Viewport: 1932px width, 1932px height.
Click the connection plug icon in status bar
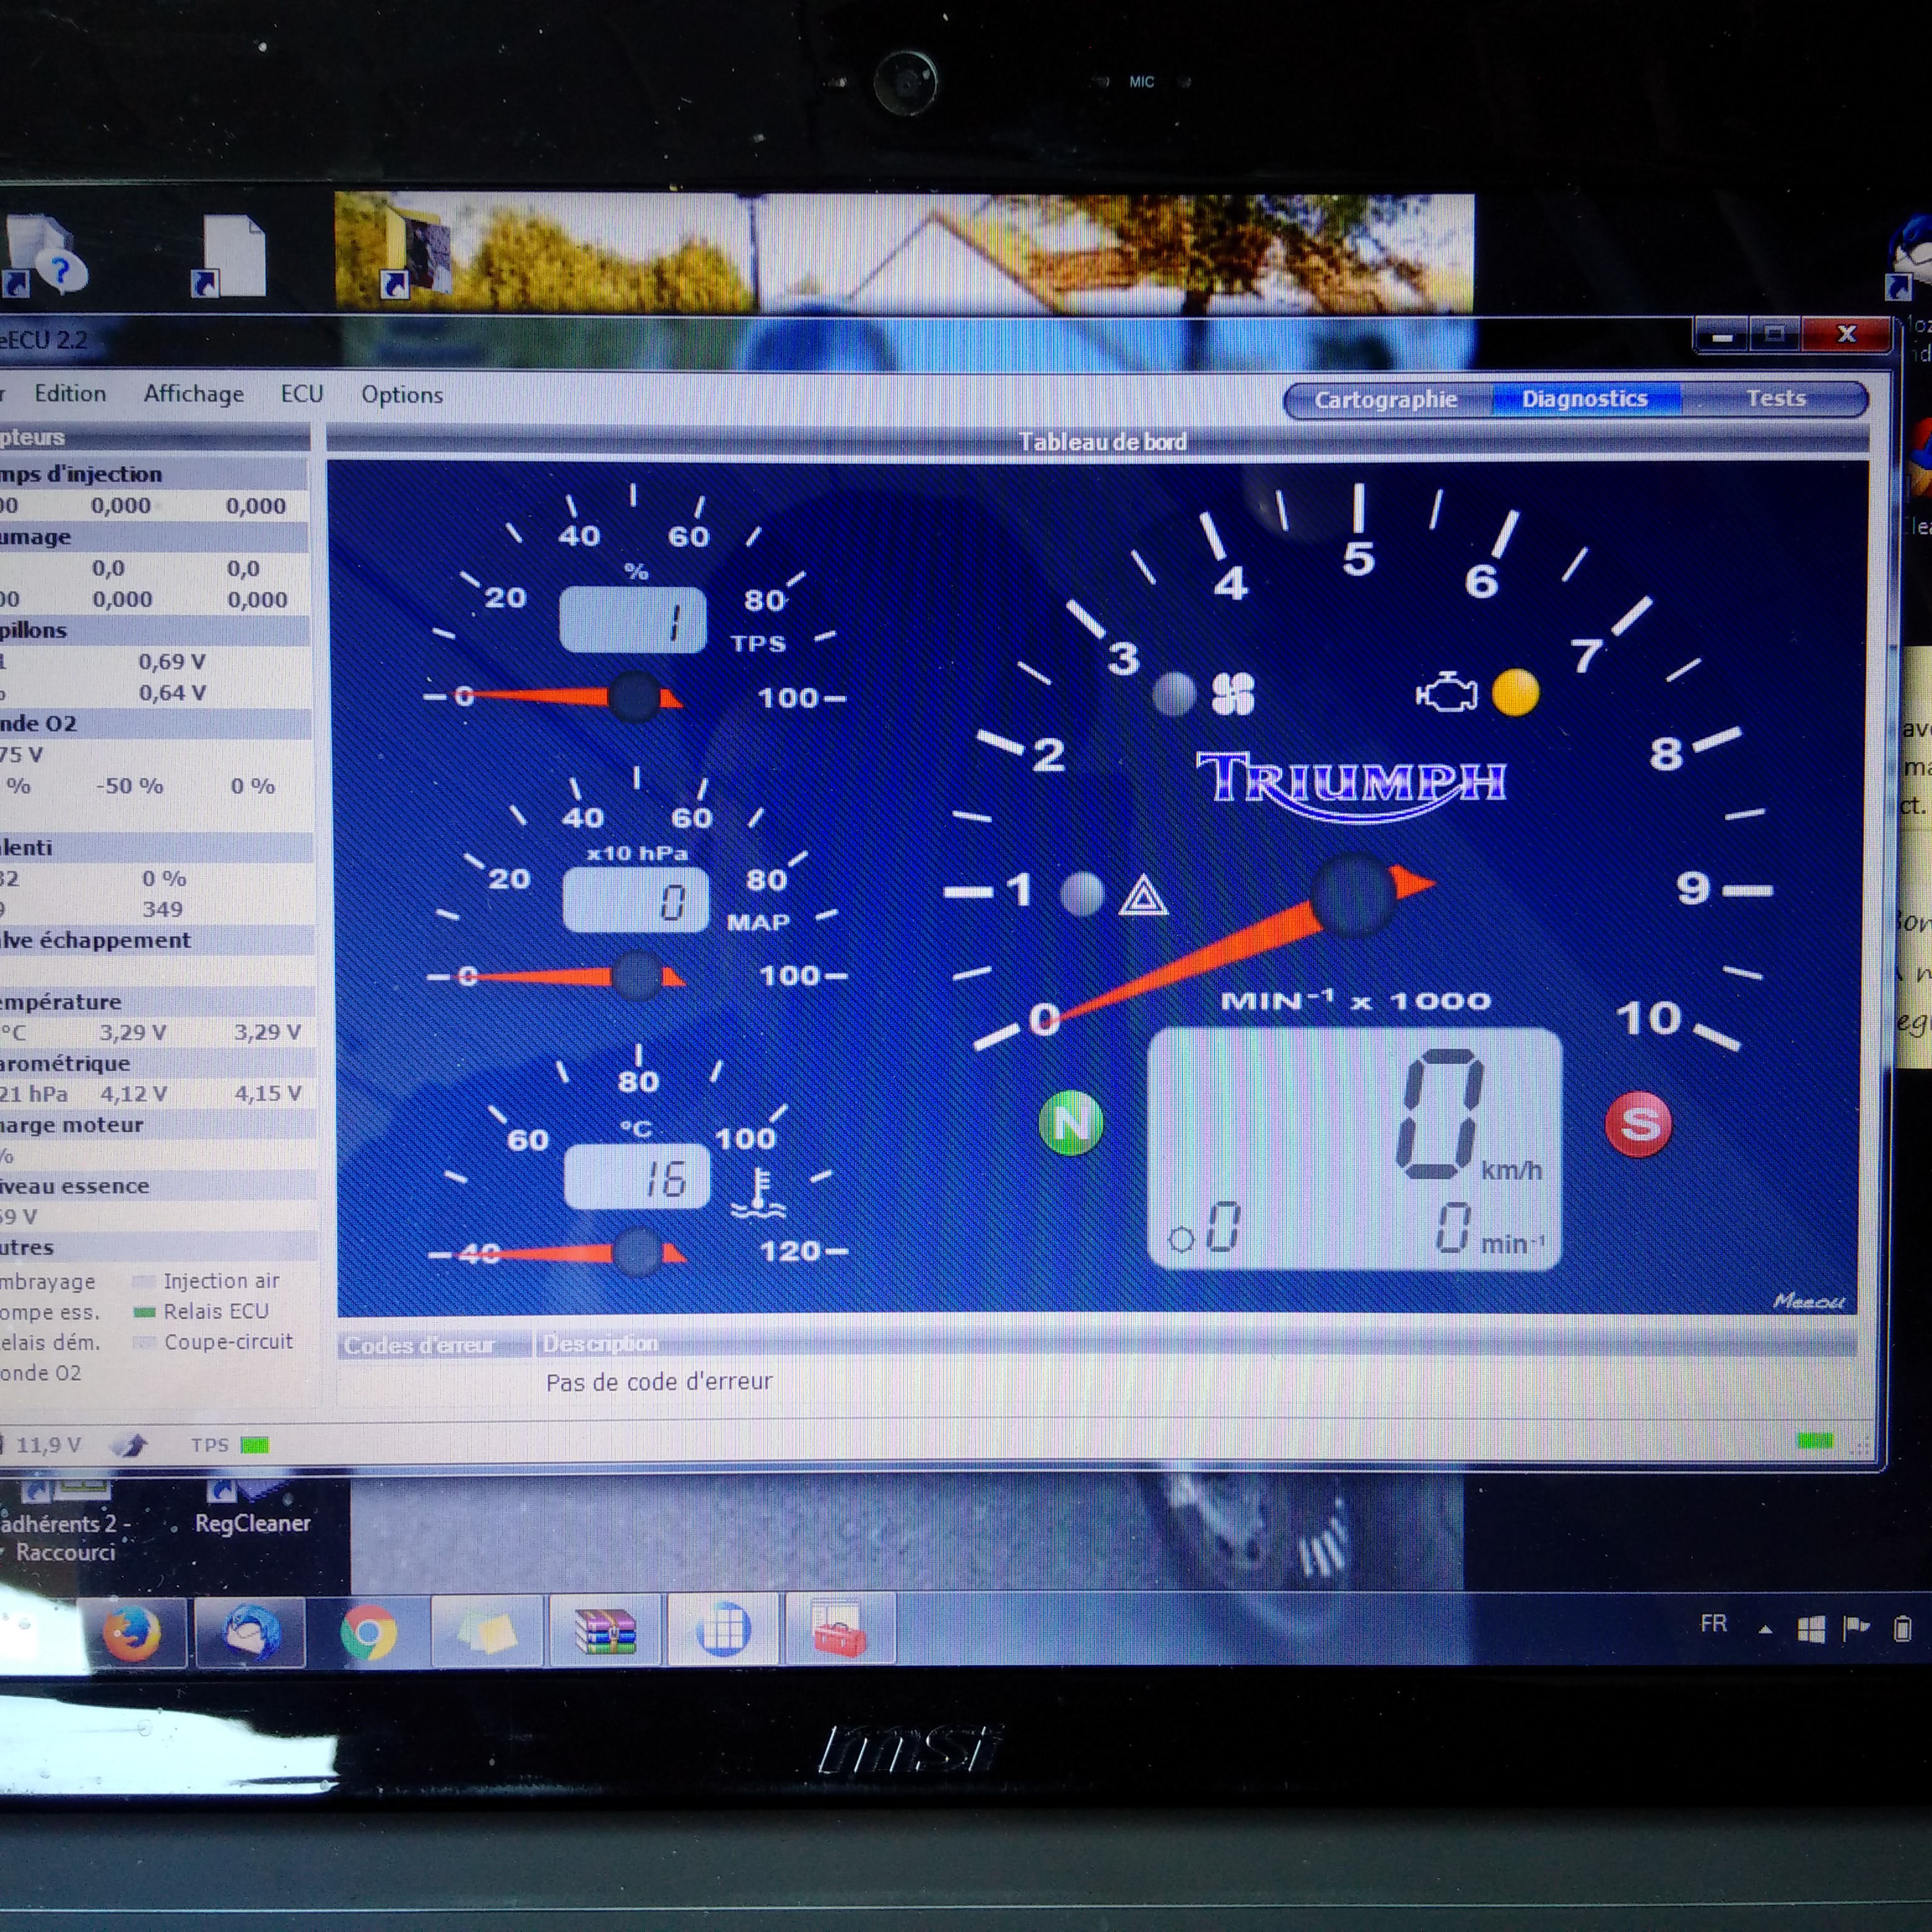pyautogui.click(x=130, y=1445)
